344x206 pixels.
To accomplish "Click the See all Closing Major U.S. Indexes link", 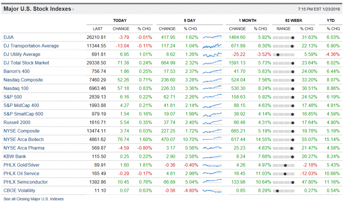I will [x=33, y=199].
